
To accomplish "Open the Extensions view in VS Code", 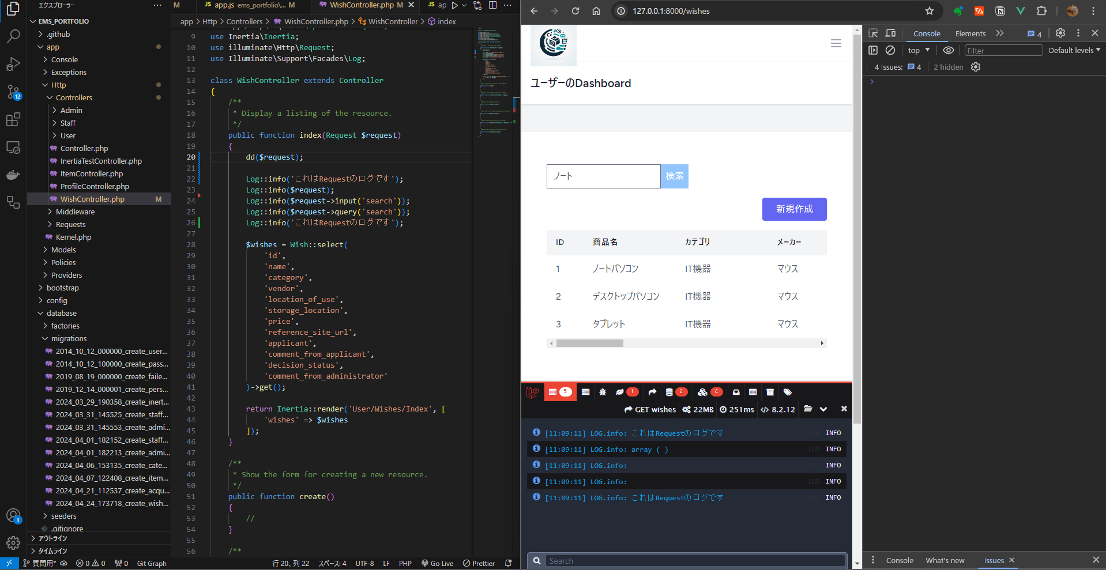I will (13, 120).
